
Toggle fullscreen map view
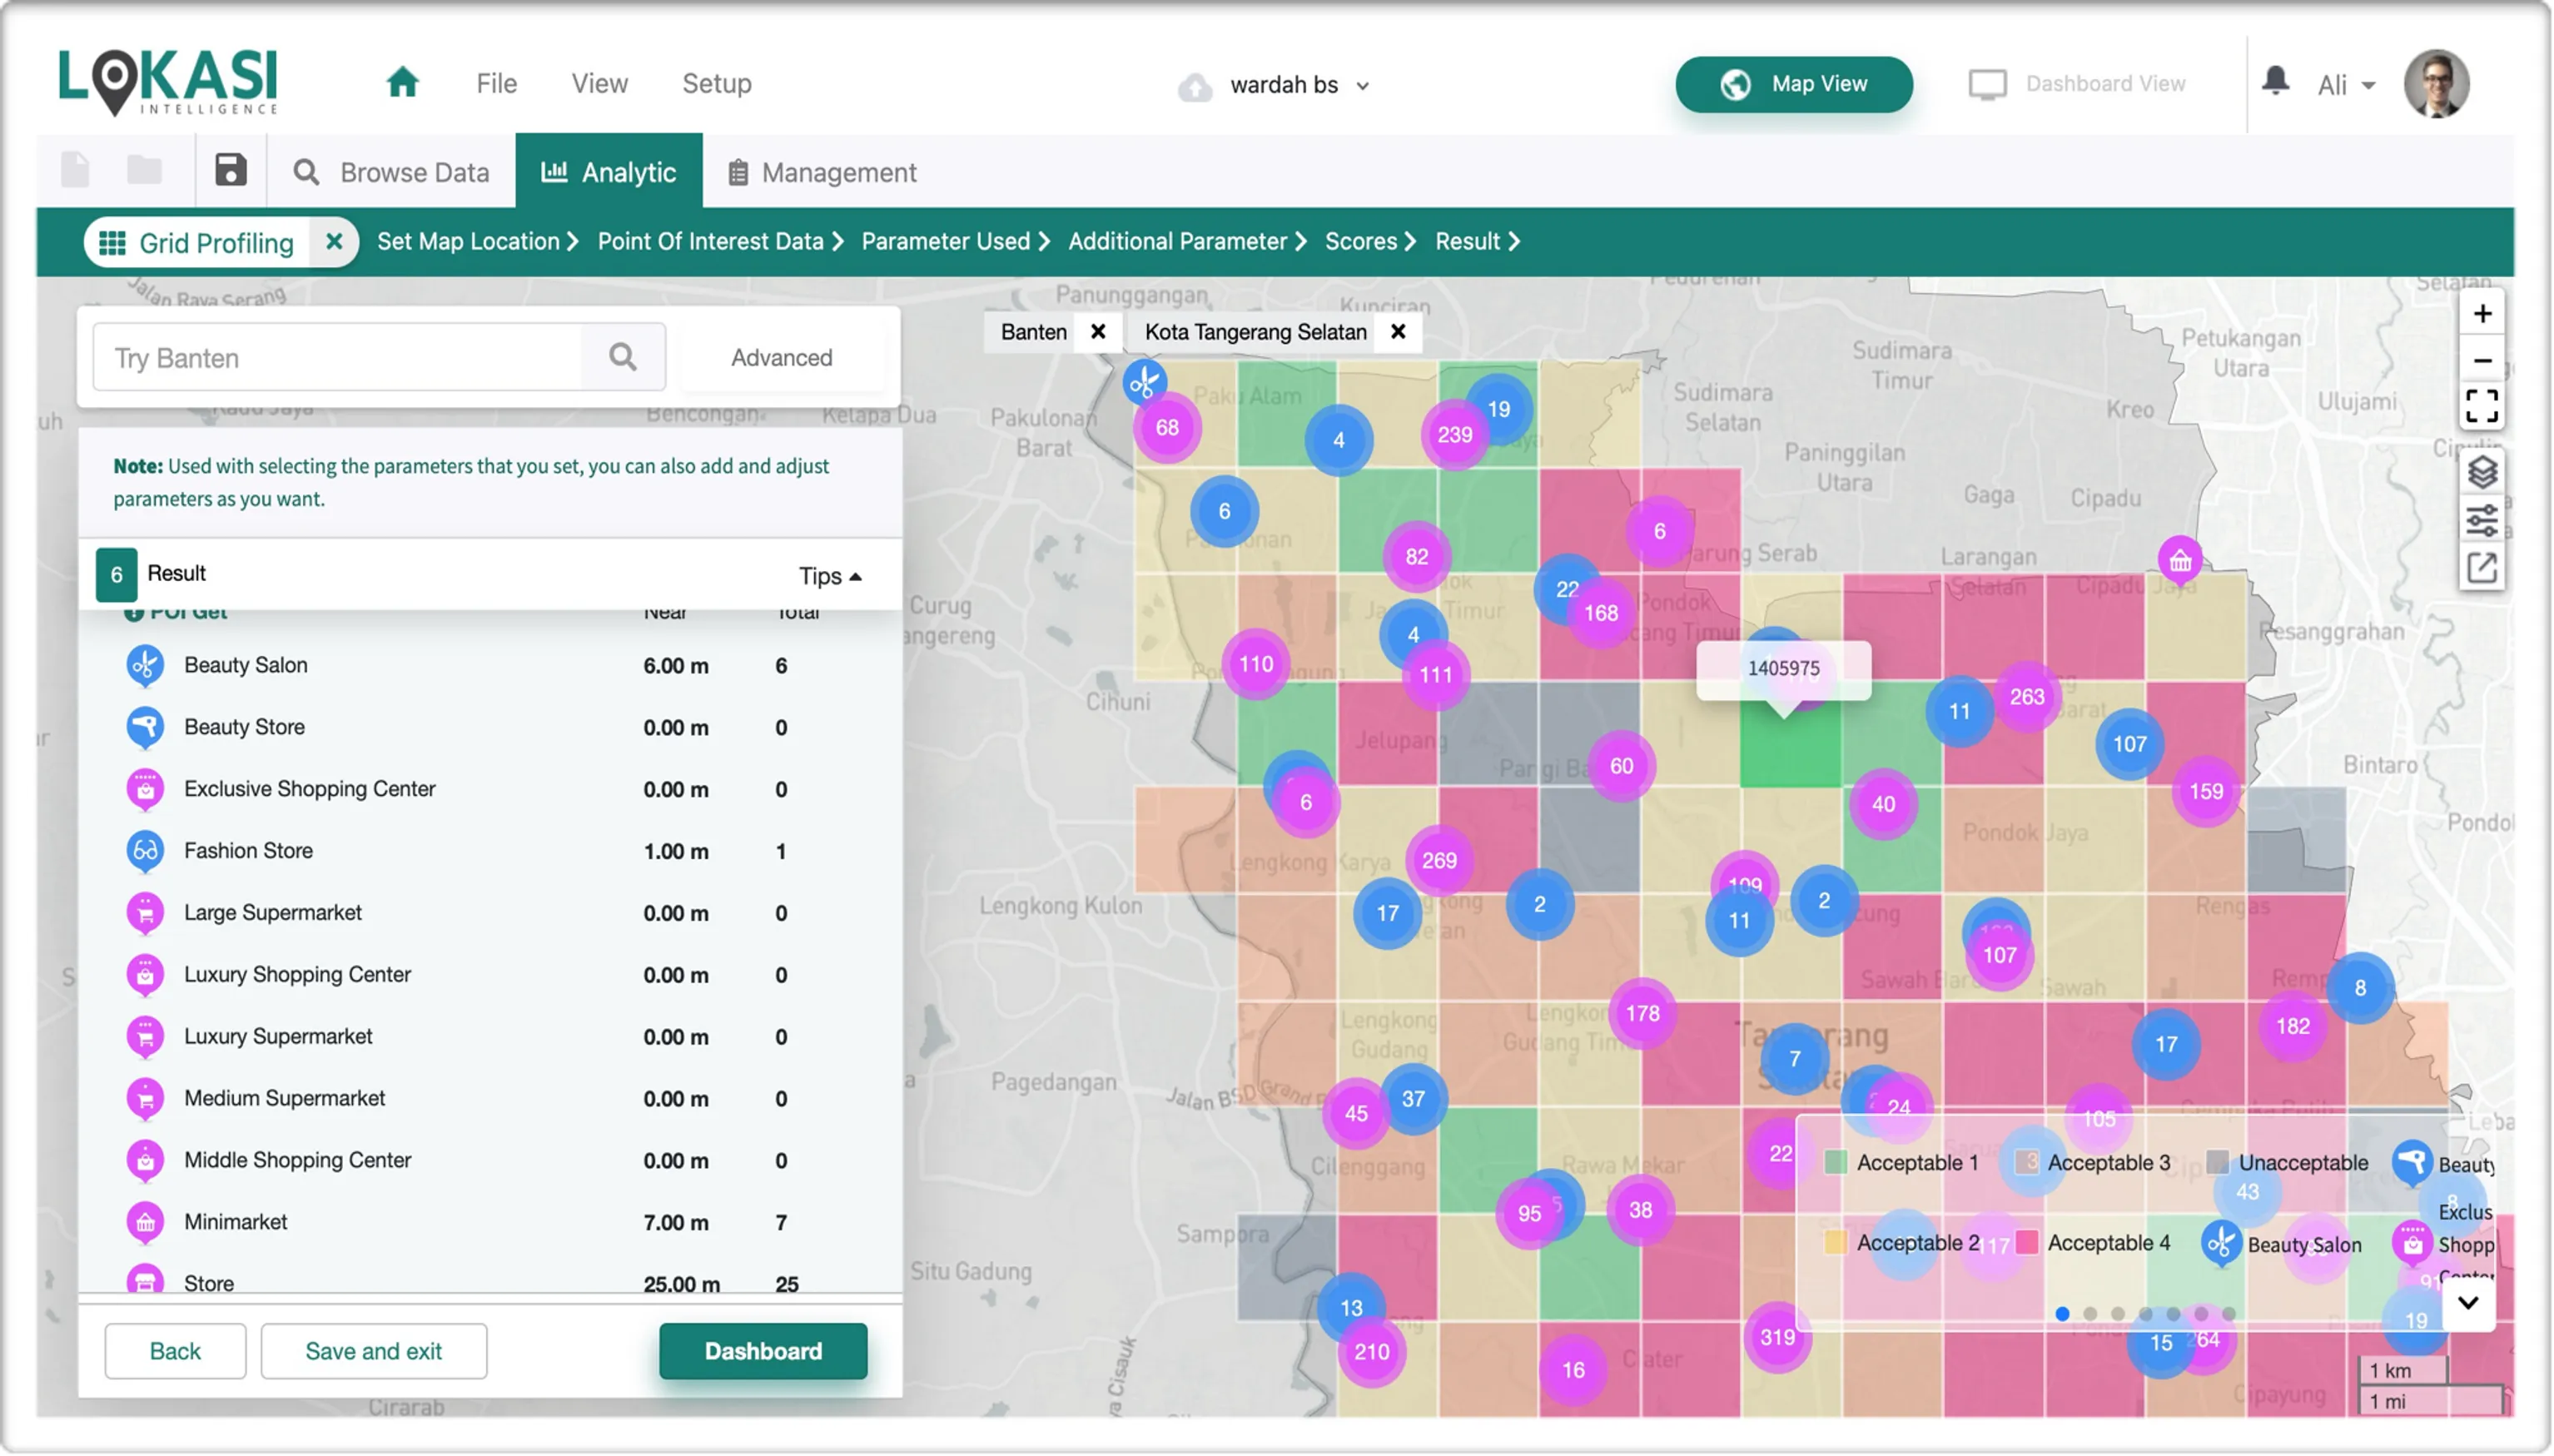(x=2481, y=407)
